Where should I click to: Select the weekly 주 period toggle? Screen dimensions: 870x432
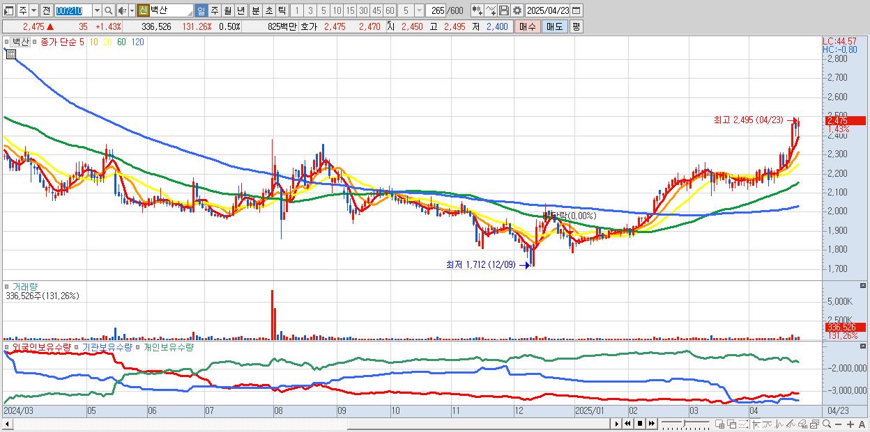pos(214,10)
